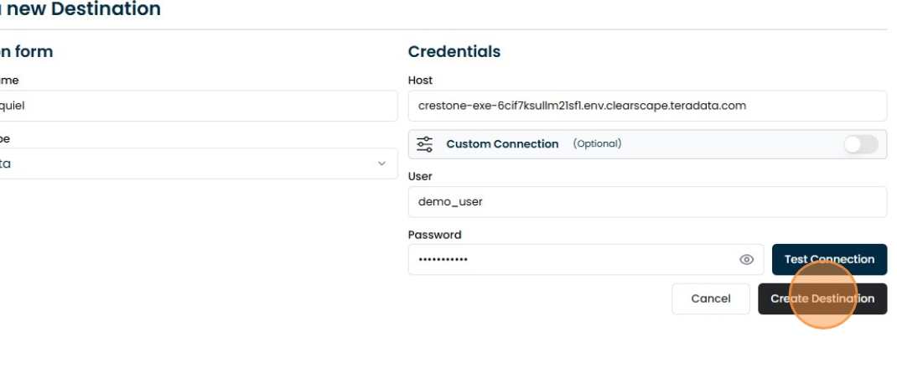Viewport: 897px width, 389px height.
Task: Select the destination Name text box
Action: click(197, 106)
